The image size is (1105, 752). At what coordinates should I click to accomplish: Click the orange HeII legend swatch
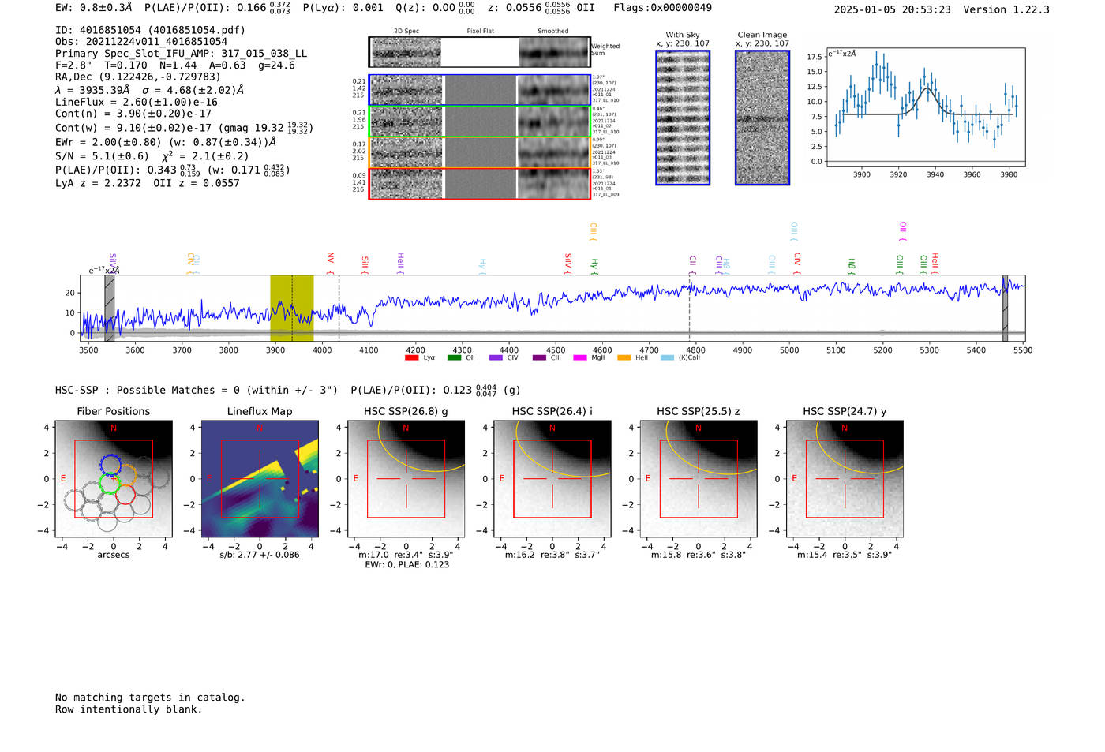click(624, 357)
